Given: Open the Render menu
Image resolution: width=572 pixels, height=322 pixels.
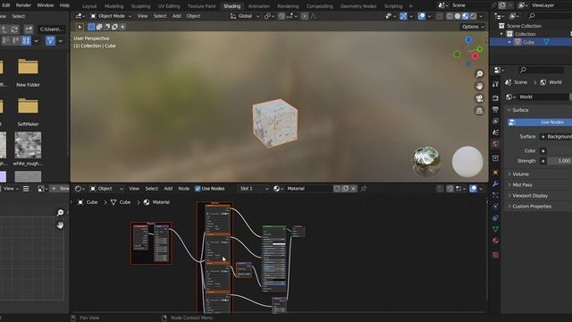Looking at the screenshot, I should click(x=23, y=5).
